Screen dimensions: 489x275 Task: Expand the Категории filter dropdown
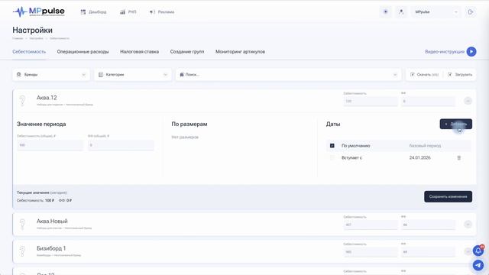tap(133, 75)
